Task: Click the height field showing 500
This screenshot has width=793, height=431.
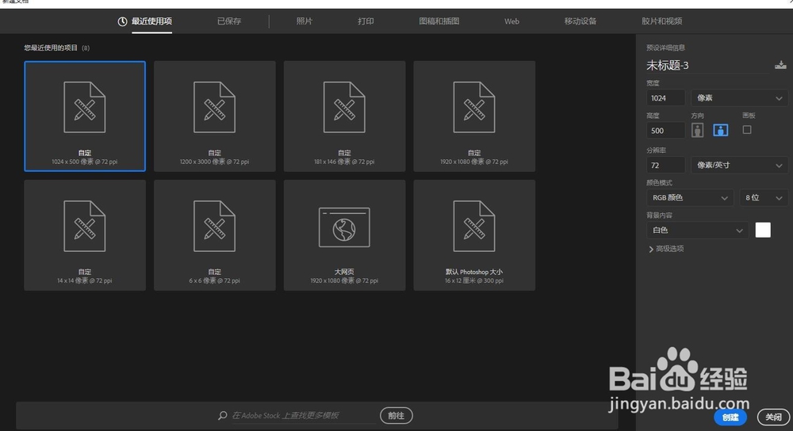Action: pyautogui.click(x=665, y=131)
